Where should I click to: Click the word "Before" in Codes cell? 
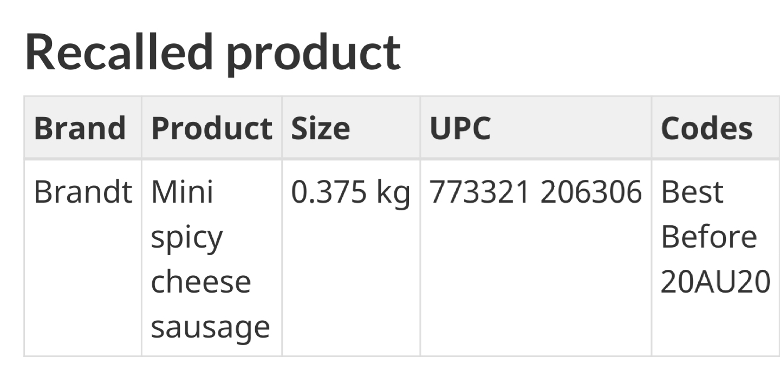pos(708,237)
